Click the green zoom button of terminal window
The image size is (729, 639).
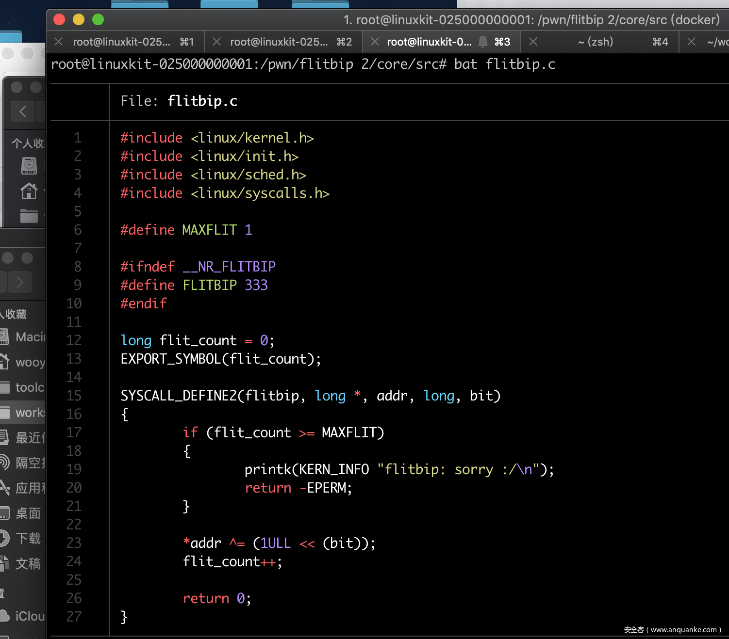pos(98,19)
